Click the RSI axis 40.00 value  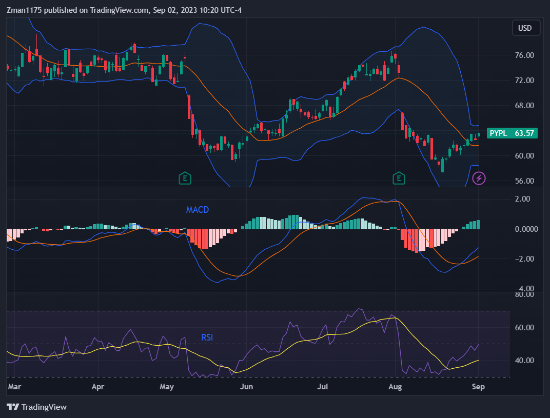pyautogui.click(x=524, y=361)
